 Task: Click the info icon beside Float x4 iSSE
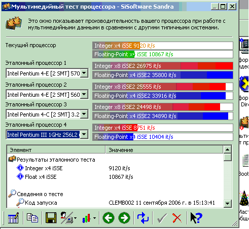(20, 176)
